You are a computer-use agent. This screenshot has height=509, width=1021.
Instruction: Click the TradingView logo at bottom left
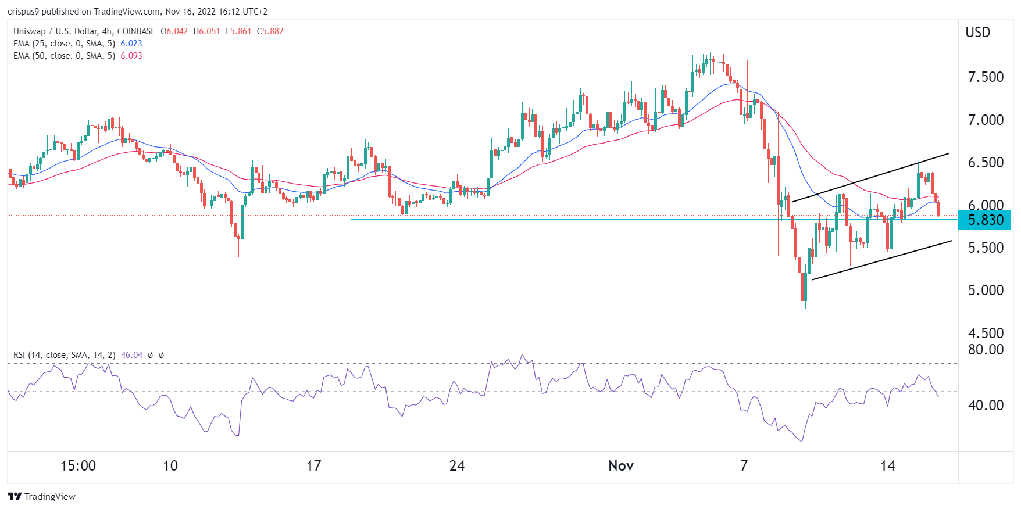pos(41,496)
